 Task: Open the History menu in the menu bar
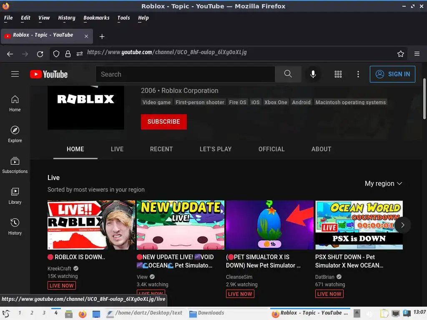click(66, 18)
